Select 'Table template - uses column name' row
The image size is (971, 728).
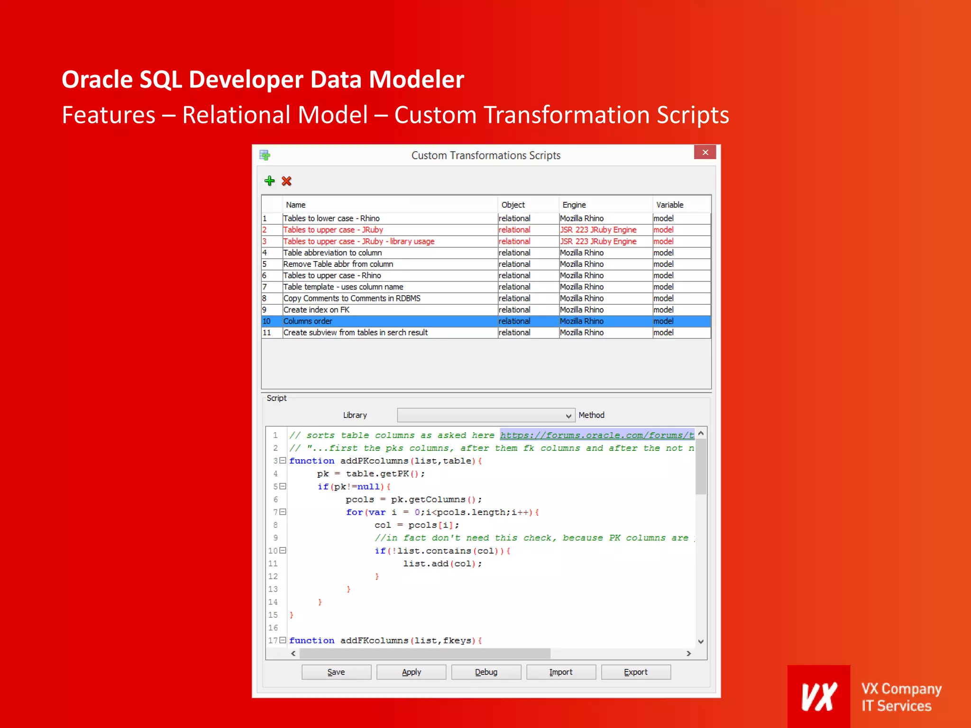(x=486, y=287)
